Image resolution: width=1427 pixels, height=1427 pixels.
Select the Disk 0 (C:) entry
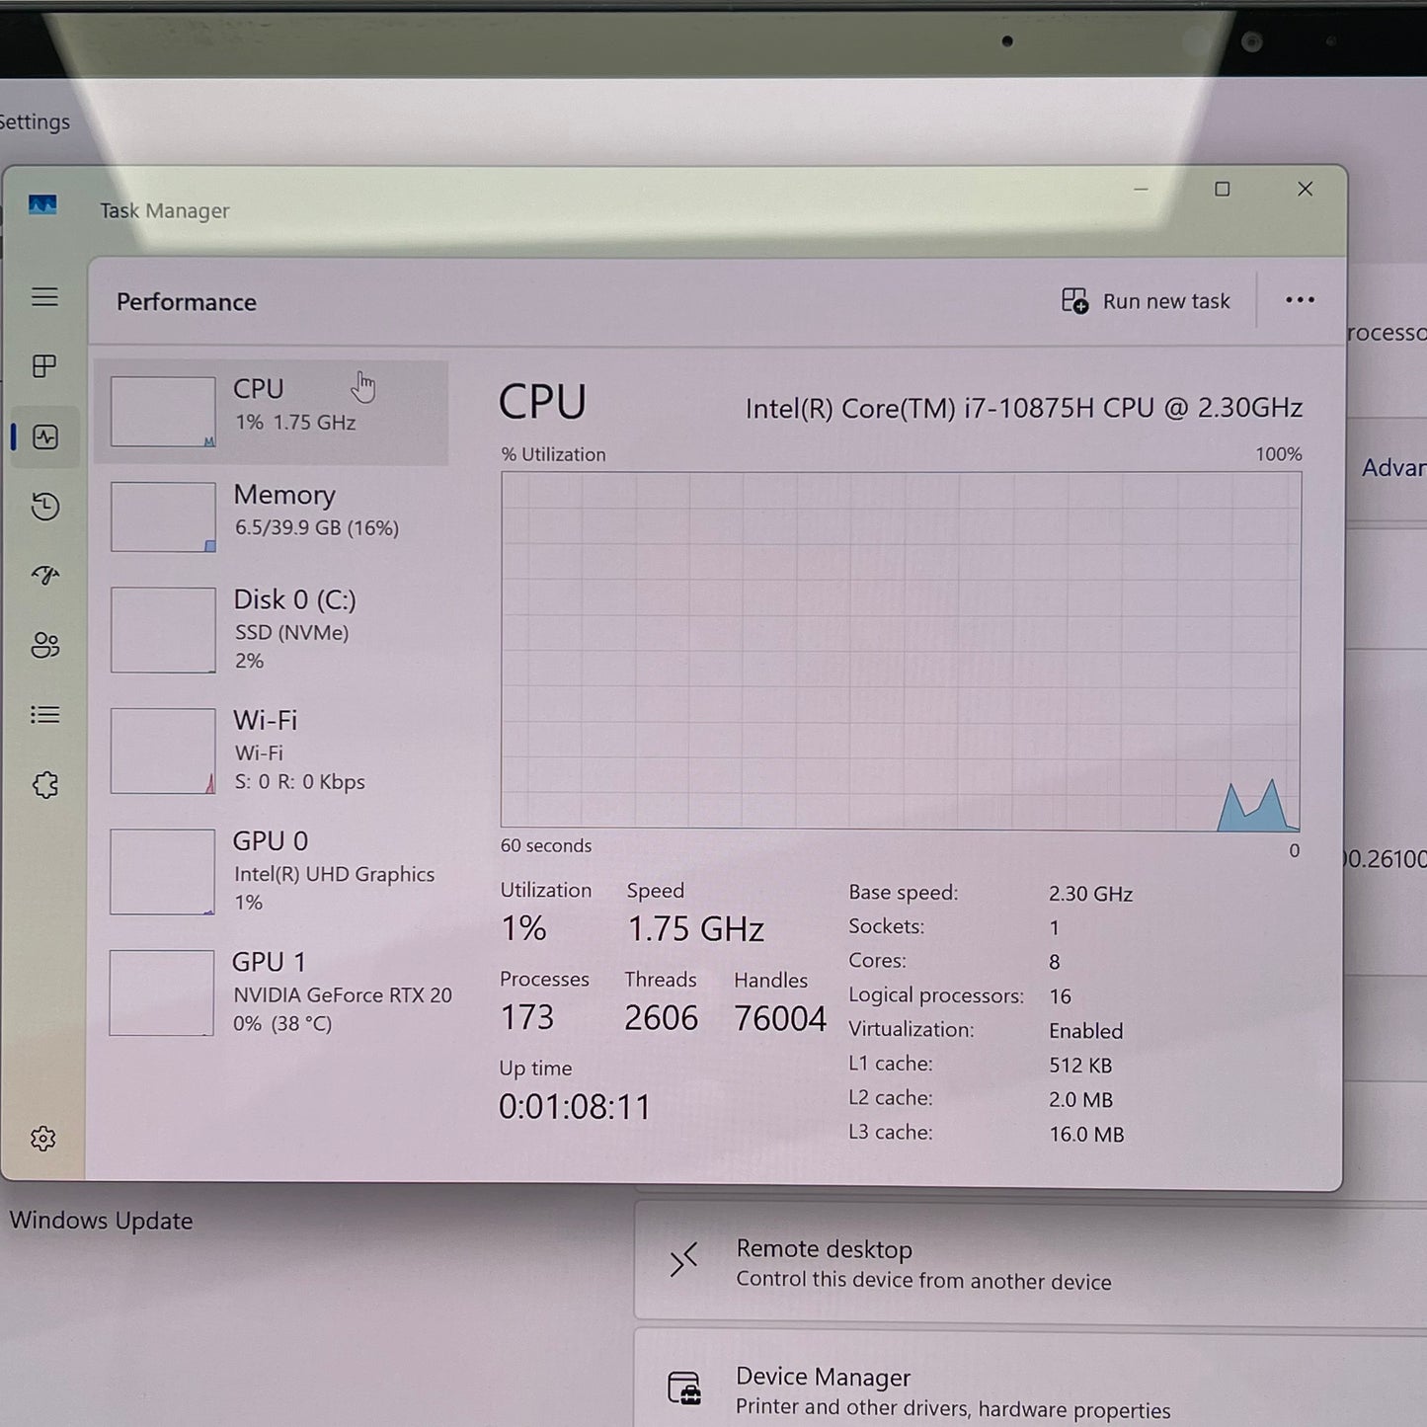tap(272, 629)
